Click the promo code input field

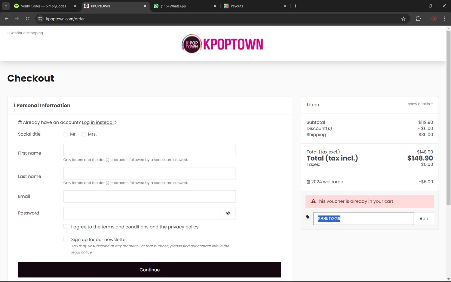[x=364, y=219]
